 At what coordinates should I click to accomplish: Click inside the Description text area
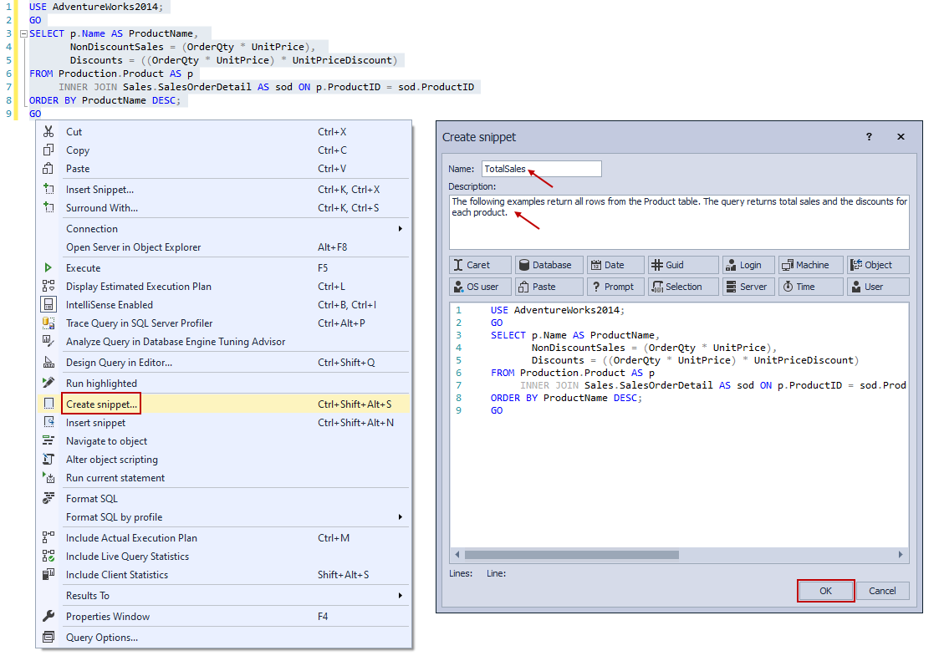point(679,222)
